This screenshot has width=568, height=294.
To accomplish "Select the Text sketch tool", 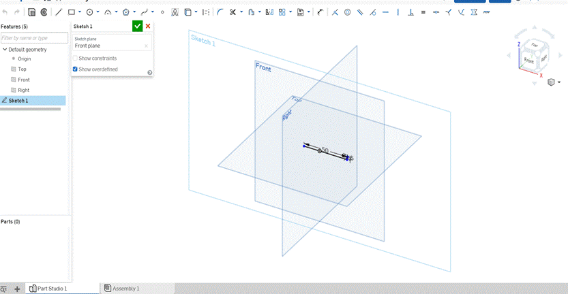I will pos(175,12).
